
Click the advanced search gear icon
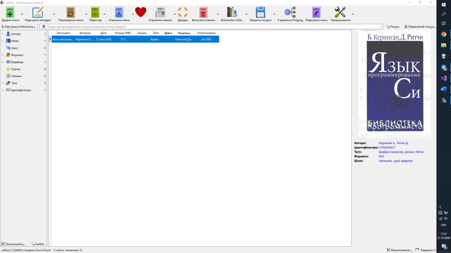[44, 27]
